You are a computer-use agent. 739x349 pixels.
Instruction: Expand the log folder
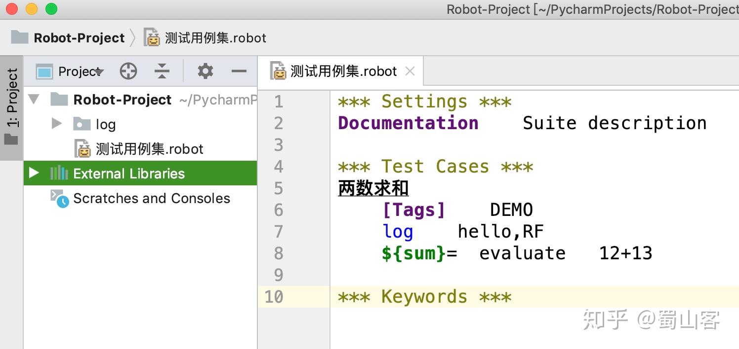pyautogui.click(x=56, y=124)
